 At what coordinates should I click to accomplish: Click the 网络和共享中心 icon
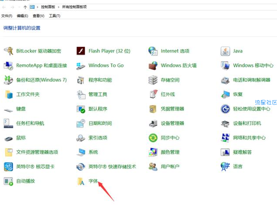pyautogui.click(x=225, y=138)
